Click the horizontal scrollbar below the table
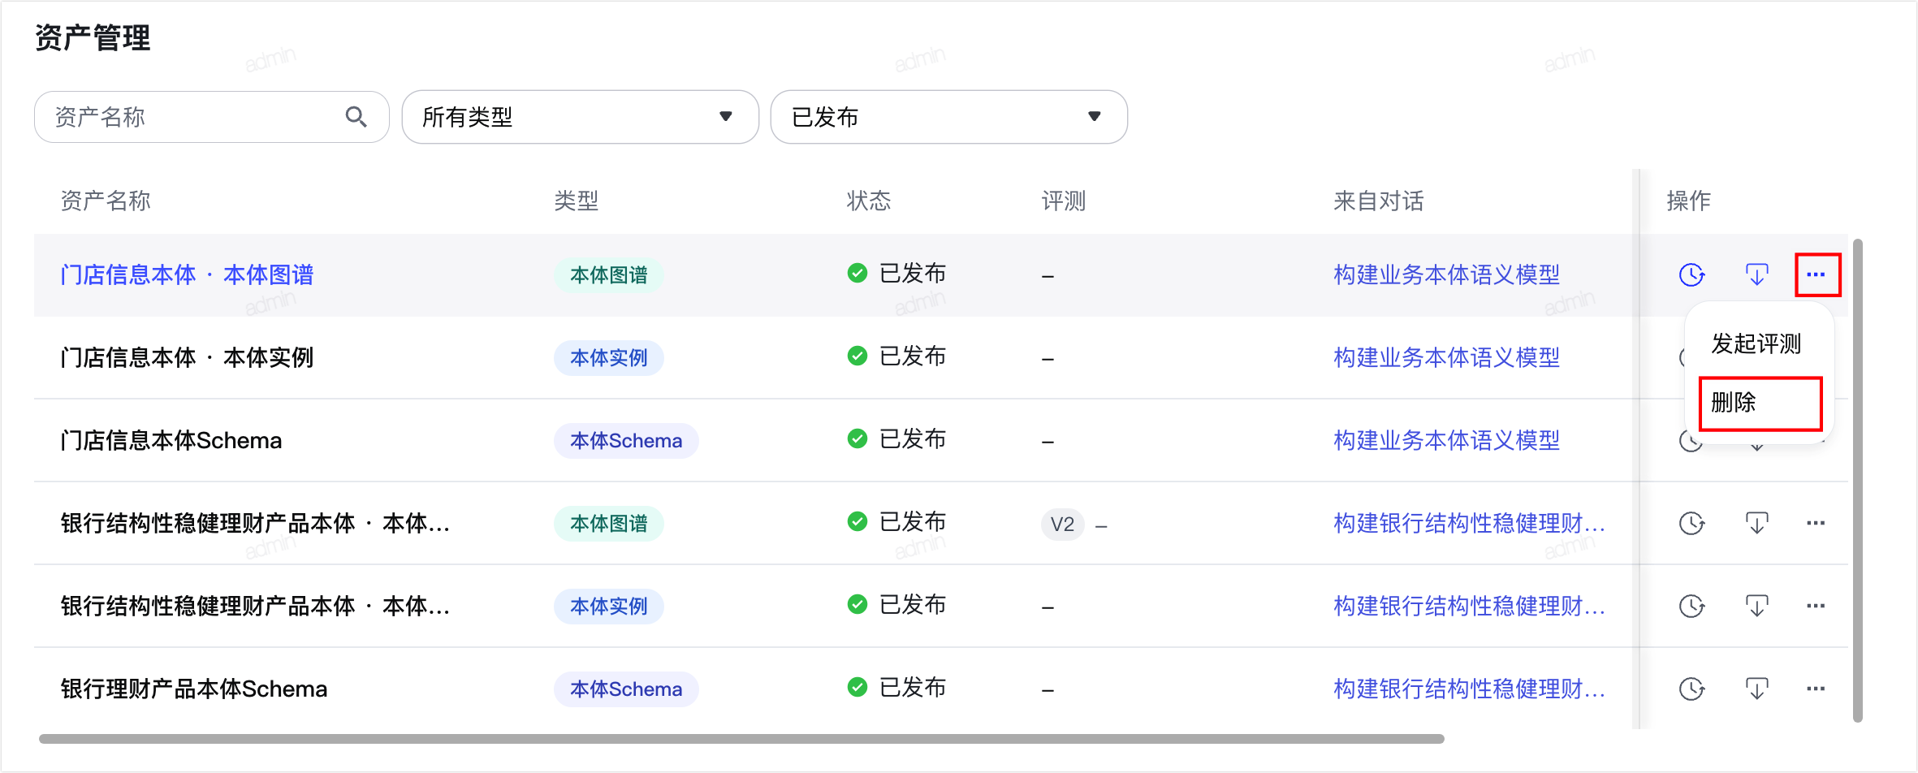1918x773 pixels. point(741,739)
